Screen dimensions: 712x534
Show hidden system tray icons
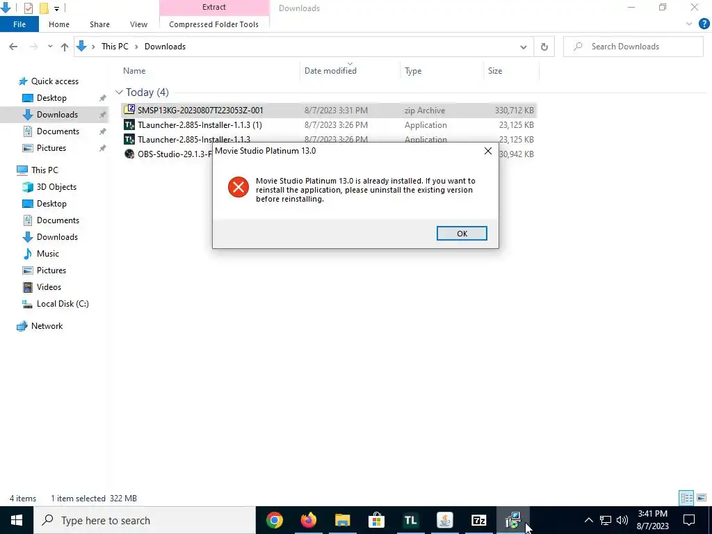point(588,520)
